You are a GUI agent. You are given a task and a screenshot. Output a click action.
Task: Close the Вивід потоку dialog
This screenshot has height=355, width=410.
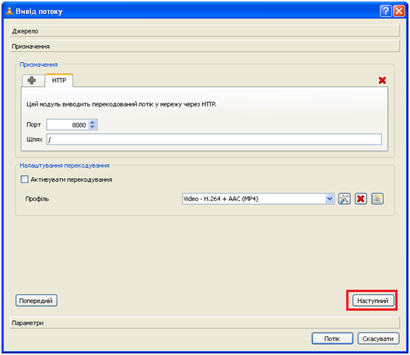coord(399,11)
